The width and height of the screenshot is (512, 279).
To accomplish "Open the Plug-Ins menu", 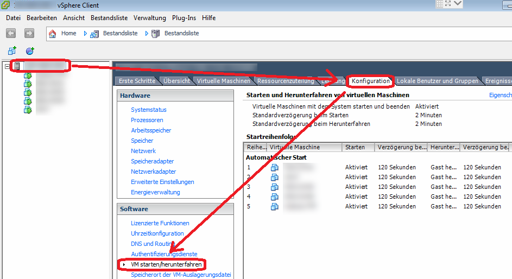I will click(x=184, y=18).
